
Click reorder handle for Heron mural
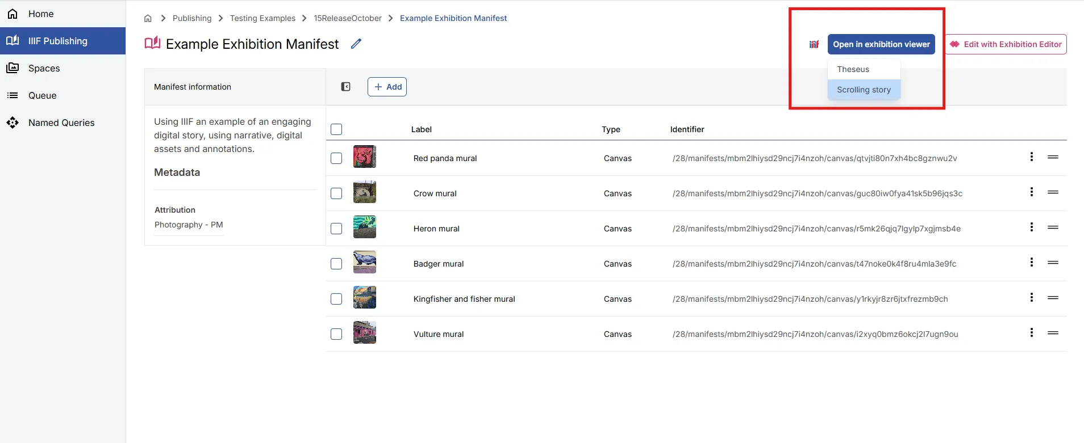click(1053, 227)
